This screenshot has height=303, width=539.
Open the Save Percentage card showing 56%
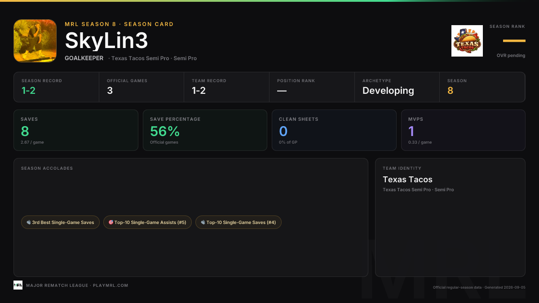[x=205, y=130]
